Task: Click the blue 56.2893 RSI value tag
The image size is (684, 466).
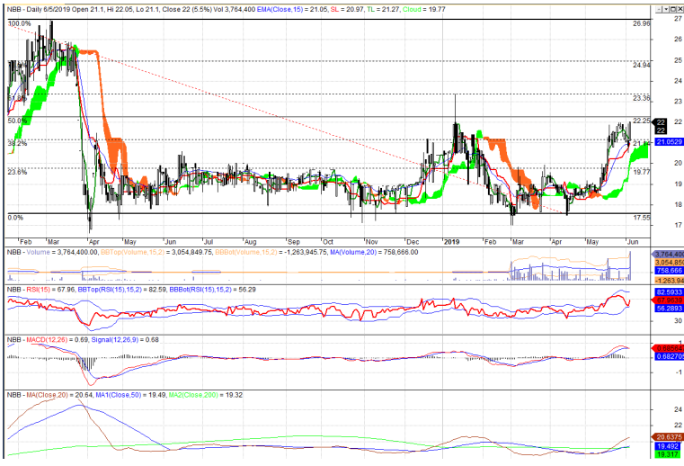Action: (x=669, y=309)
